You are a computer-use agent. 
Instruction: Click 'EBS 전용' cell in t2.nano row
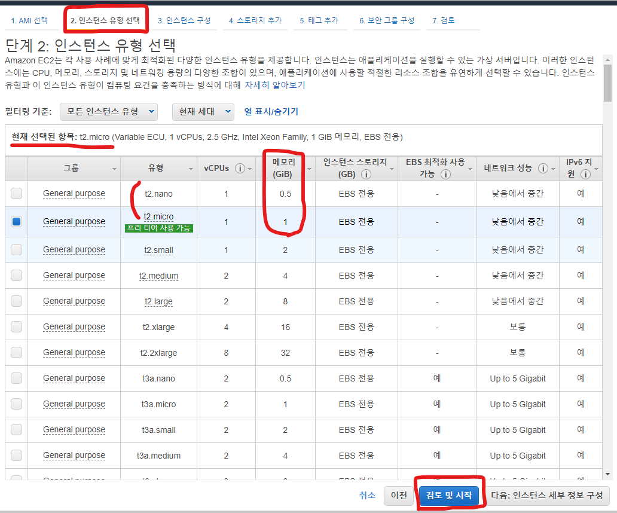coord(356,194)
